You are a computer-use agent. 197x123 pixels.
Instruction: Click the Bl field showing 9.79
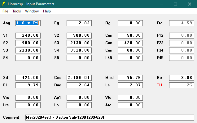tap(28, 85)
